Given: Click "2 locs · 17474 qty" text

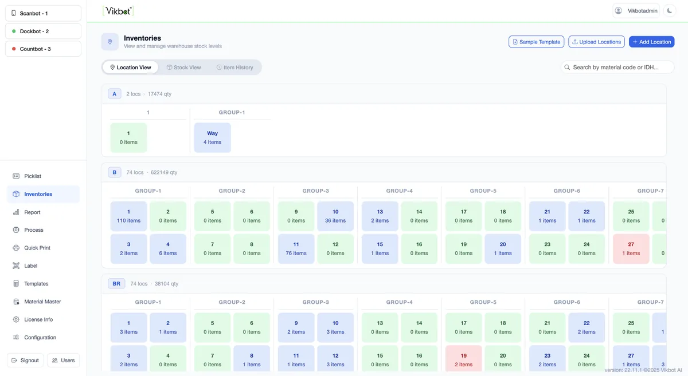Looking at the screenshot, I should click(149, 94).
